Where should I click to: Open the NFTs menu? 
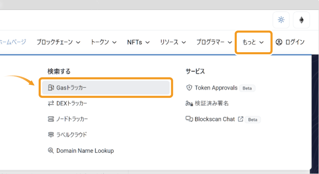coord(138,42)
